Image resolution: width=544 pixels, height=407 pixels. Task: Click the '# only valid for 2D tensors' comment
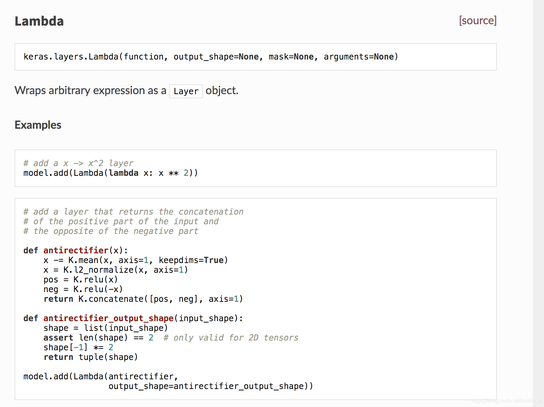pos(231,337)
